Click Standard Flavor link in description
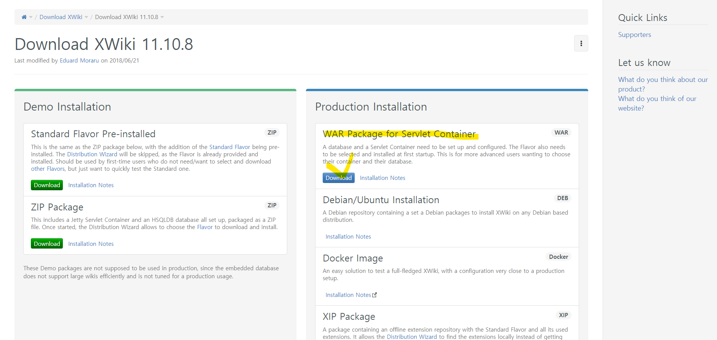This screenshot has width=717, height=340. pyautogui.click(x=230, y=147)
